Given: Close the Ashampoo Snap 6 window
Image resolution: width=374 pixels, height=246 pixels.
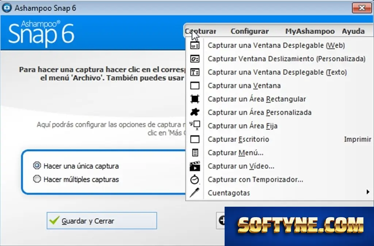Looking at the screenshot, I should click(362, 8).
